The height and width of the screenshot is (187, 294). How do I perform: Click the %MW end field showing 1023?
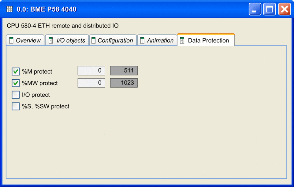(x=124, y=83)
